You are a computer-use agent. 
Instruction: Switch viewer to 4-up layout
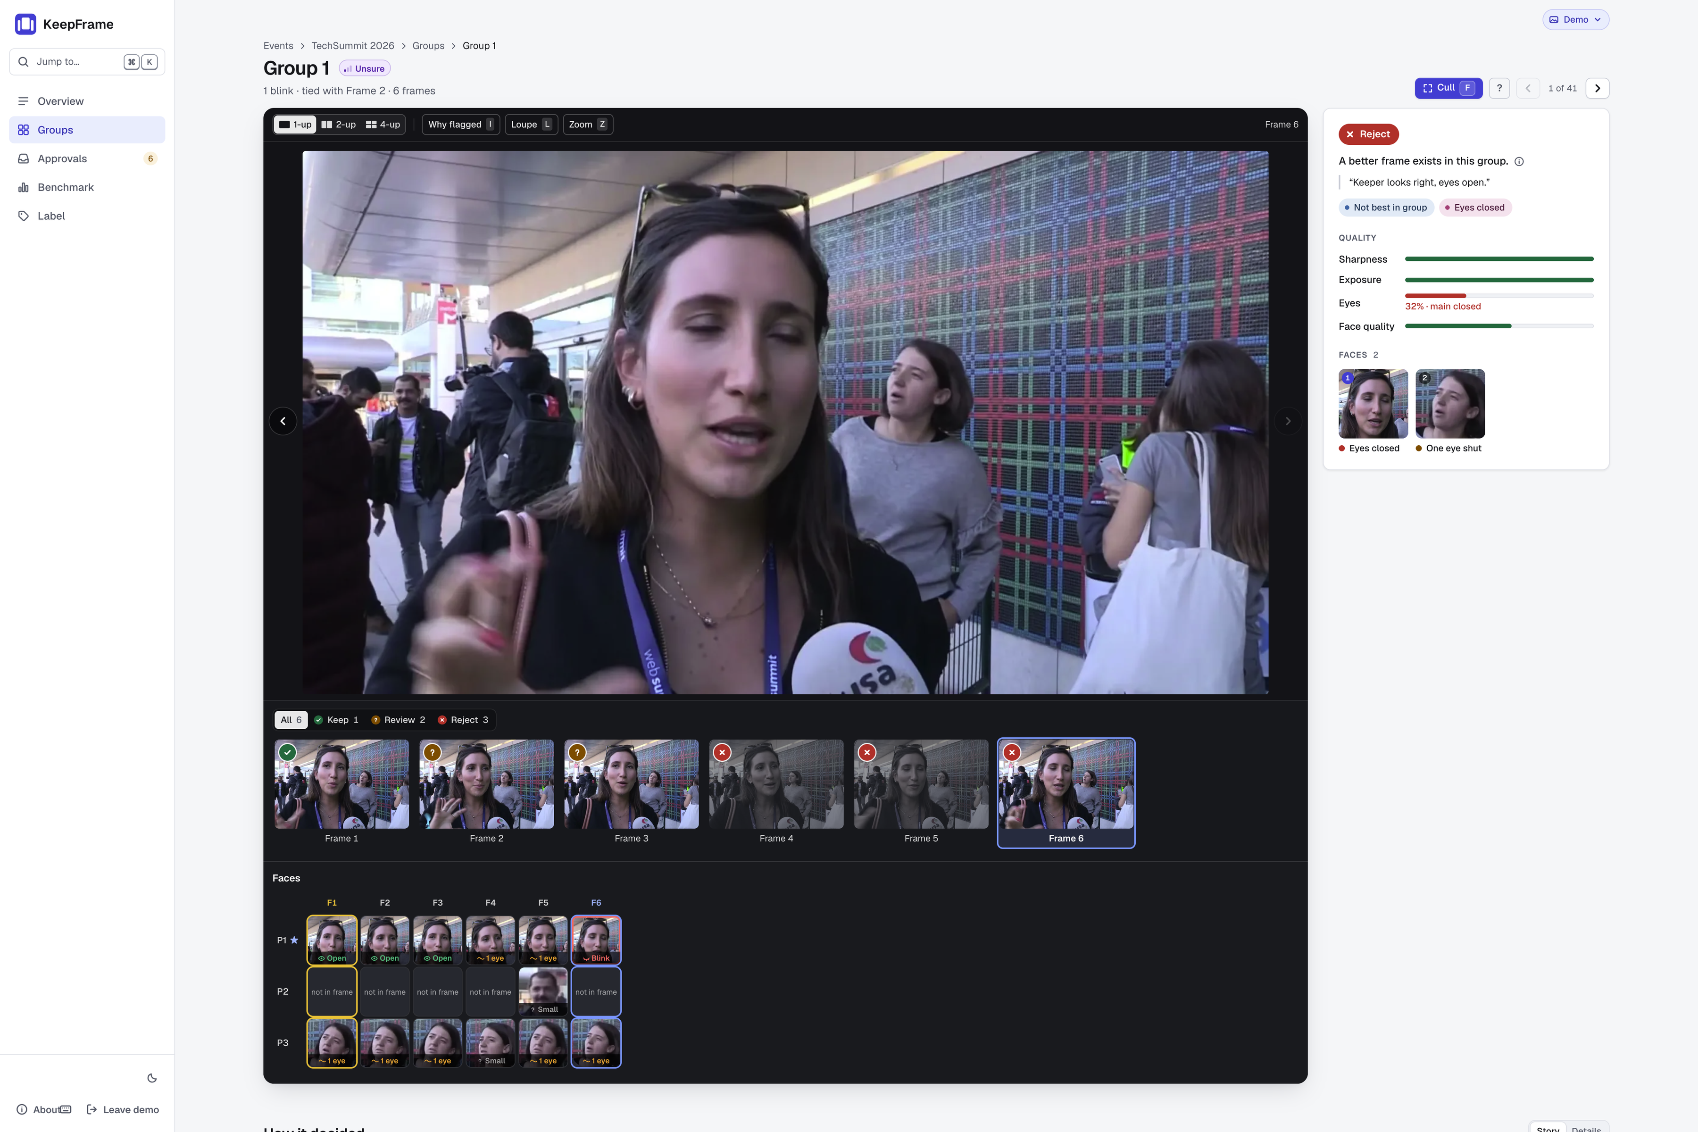383,124
